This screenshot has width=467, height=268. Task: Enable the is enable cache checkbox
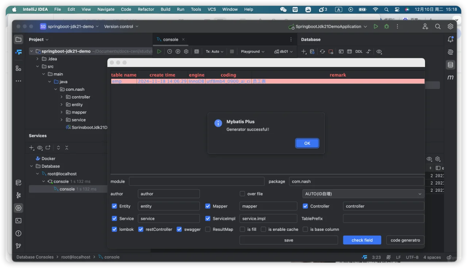click(263, 230)
